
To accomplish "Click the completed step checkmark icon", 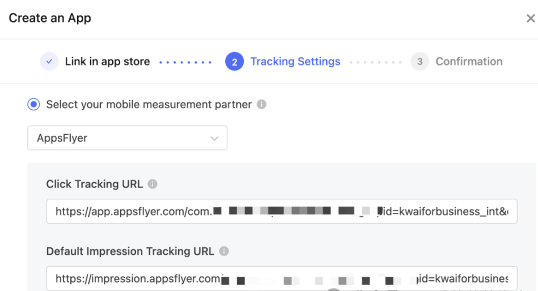I will [49, 61].
